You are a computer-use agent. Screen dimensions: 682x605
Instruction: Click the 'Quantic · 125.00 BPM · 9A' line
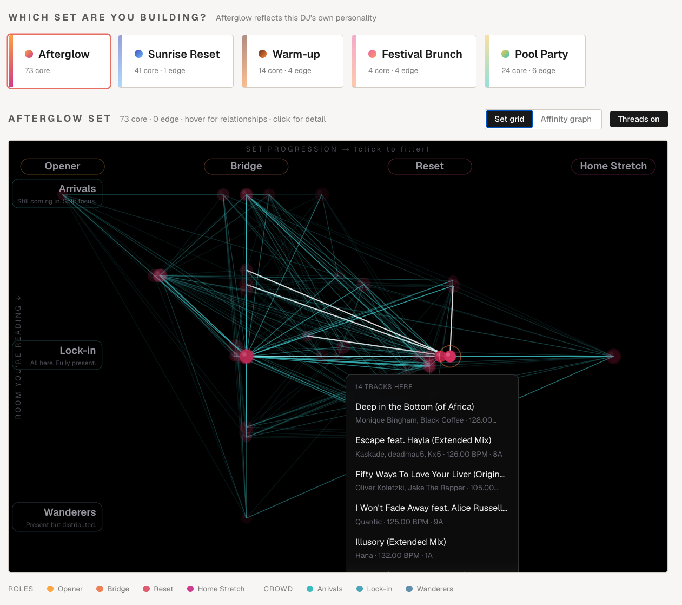pos(399,522)
